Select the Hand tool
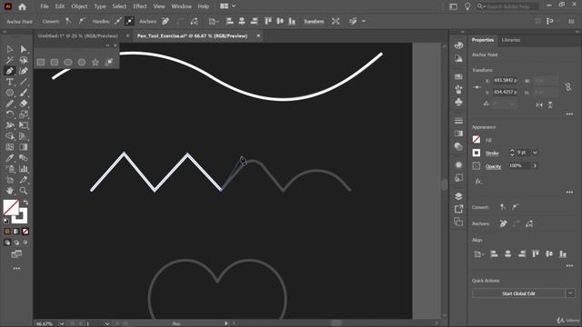582x327 pixels. (10, 191)
